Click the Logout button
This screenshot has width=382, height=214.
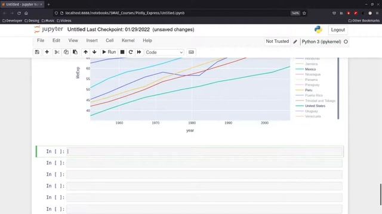[x=338, y=30]
